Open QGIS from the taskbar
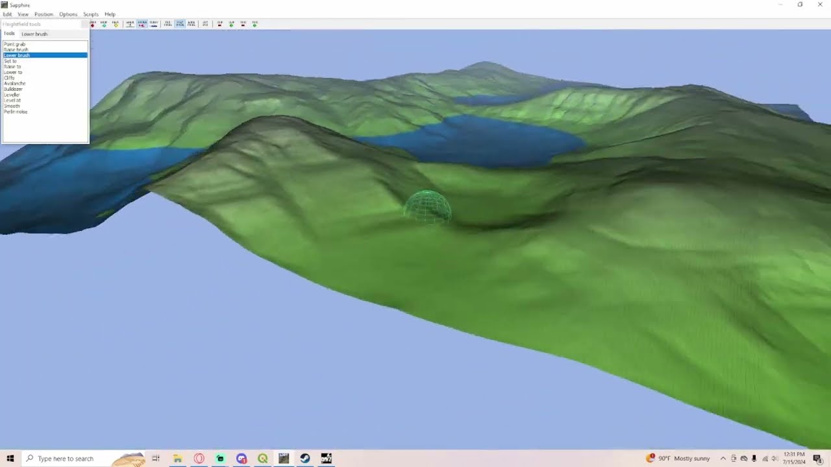The image size is (831, 467). [262, 459]
